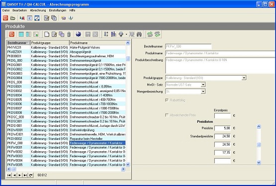The width and height of the screenshot is (276, 186).
Task: Close Produkte view with red power icon
Action: click(11, 34)
